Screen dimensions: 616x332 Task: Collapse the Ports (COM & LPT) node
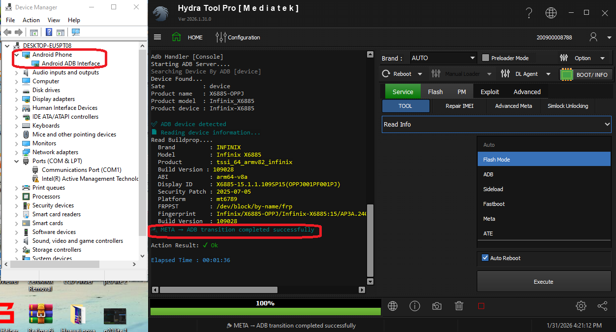click(17, 161)
